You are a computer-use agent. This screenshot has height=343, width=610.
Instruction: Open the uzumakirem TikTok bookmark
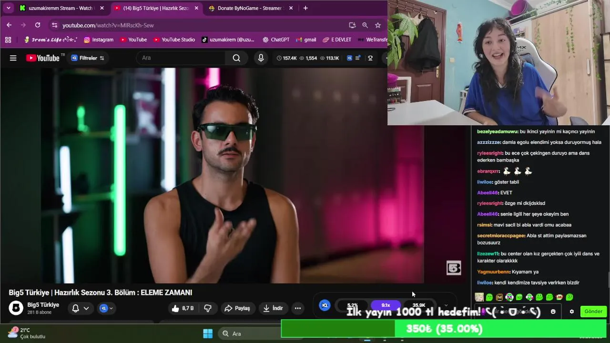coord(228,40)
